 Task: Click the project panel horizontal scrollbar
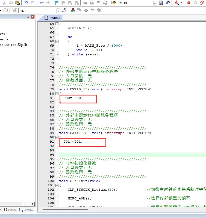[x=11, y=204]
